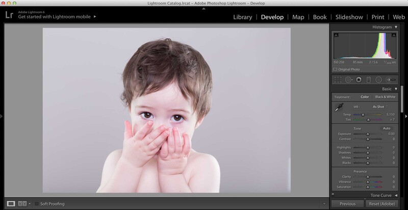Viewport: 408px width, 210px height.
Task: Enable the Soft Proofing checkbox
Action: pyautogui.click(x=37, y=204)
